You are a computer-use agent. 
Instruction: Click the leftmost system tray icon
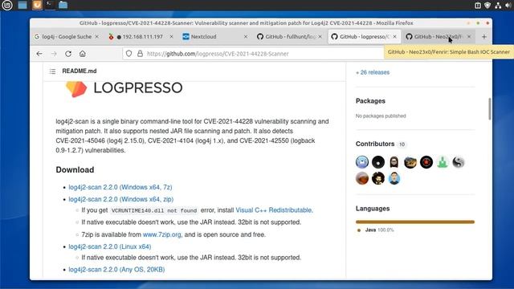[478, 6]
